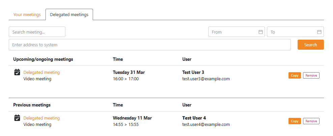
Task: Focus the Search meeting text field
Action: tap(37, 32)
